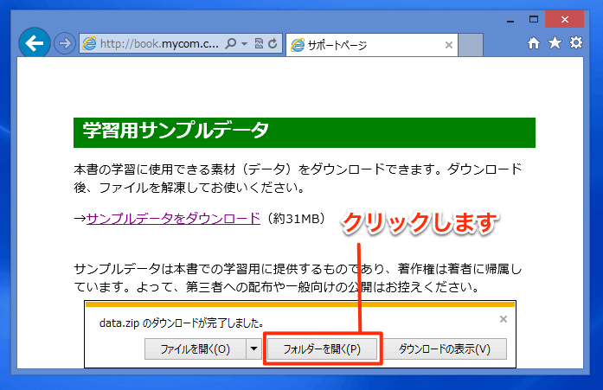Click the フォルダーを開く(P) button

(x=322, y=348)
